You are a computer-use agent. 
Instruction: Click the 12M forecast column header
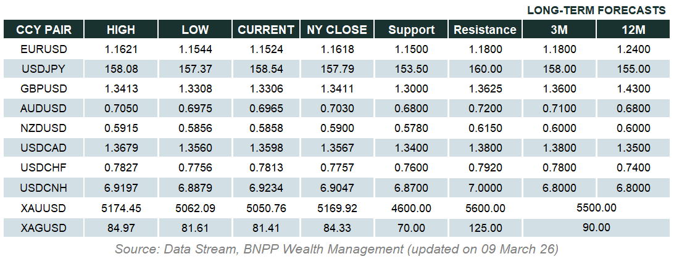tap(634, 30)
